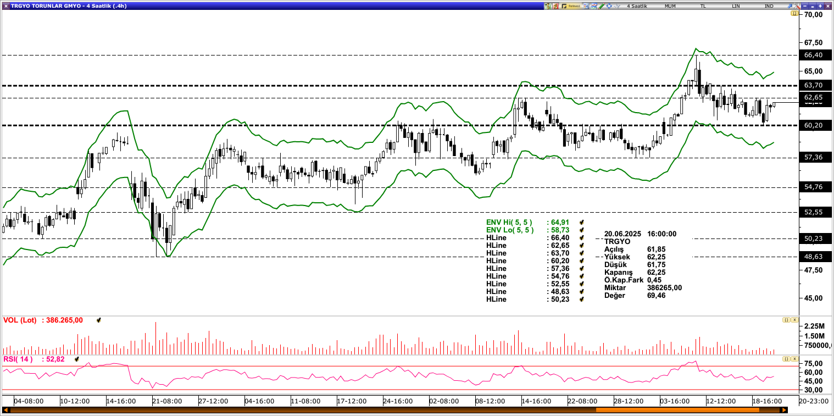Viewport: 834px width, 416px height.
Task: Select the green pencil drawing tool
Action: [x=602, y=5]
